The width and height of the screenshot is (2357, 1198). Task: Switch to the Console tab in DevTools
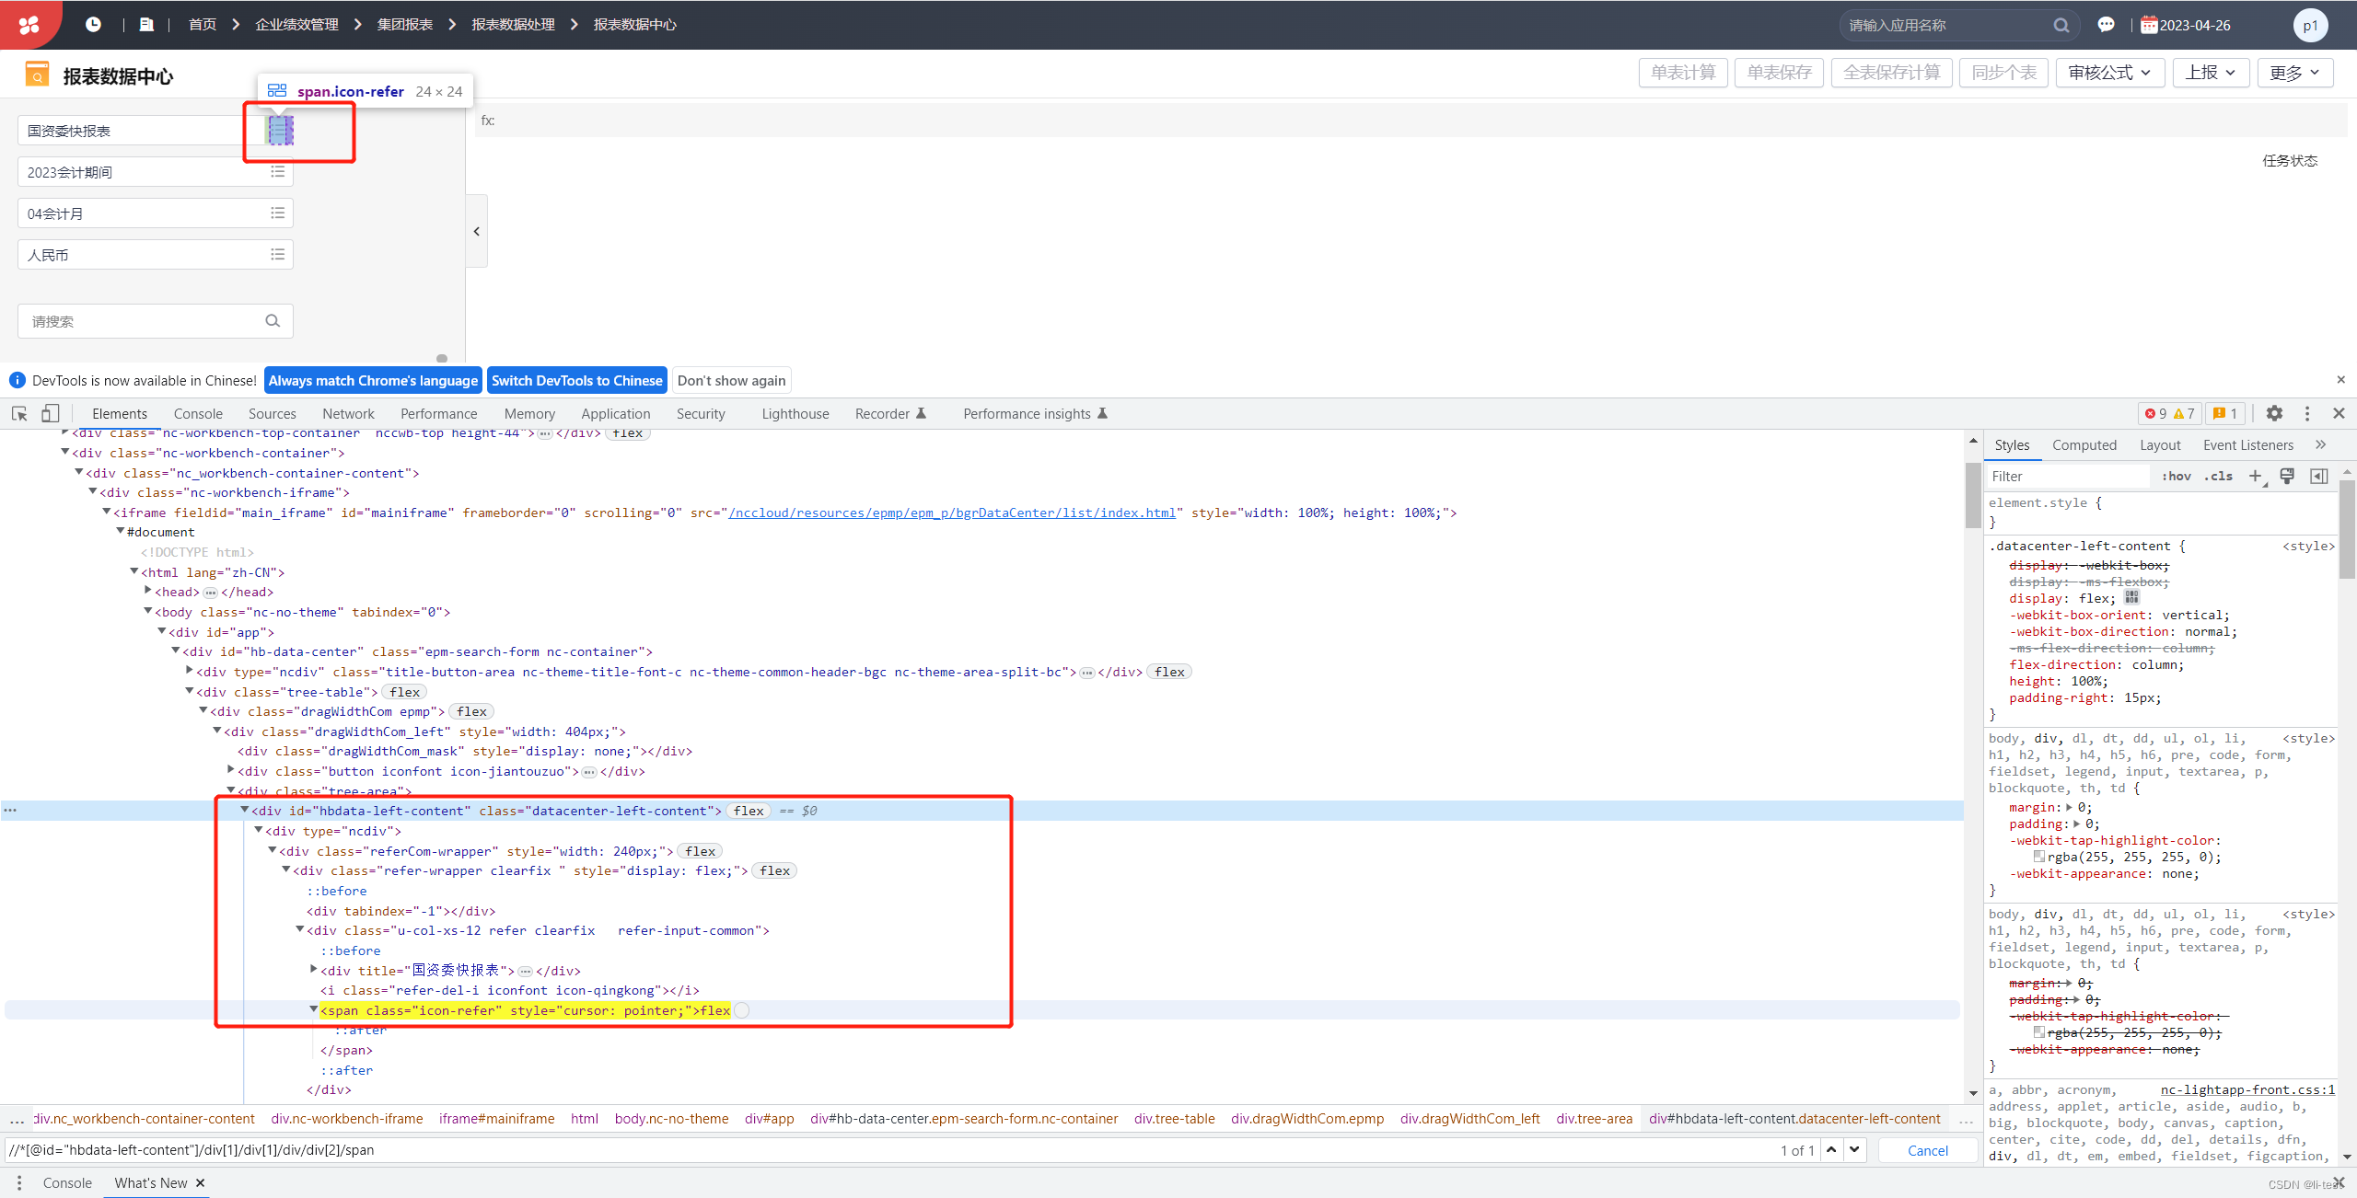[197, 413]
